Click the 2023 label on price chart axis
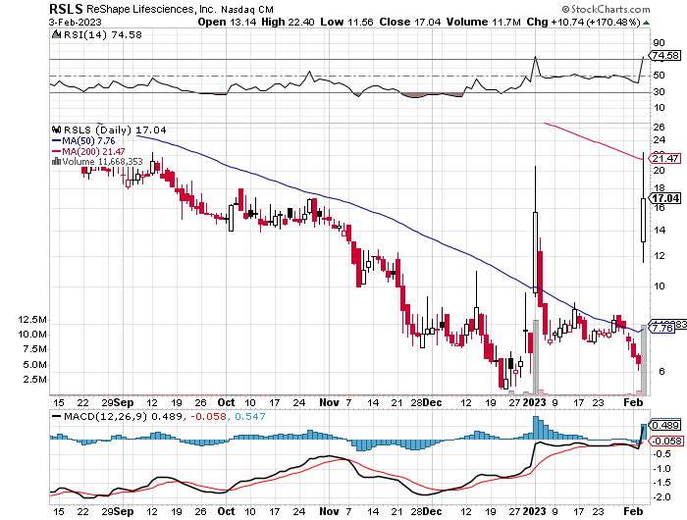Screen dimensions: 687x520 (535, 402)
